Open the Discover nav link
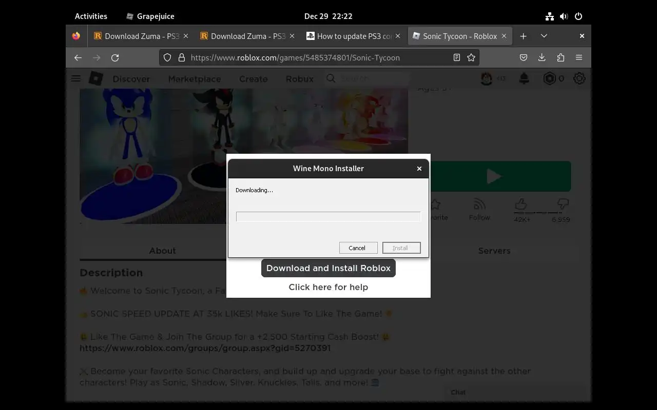 (131, 79)
